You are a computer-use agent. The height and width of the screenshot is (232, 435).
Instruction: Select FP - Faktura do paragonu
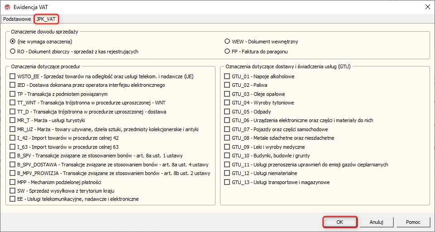pyautogui.click(x=228, y=52)
